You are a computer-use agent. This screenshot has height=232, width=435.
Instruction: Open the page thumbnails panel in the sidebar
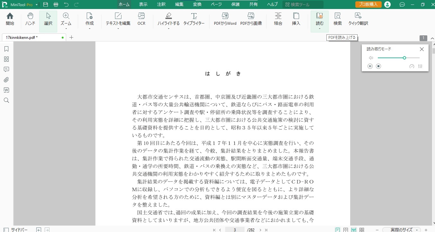6,59
